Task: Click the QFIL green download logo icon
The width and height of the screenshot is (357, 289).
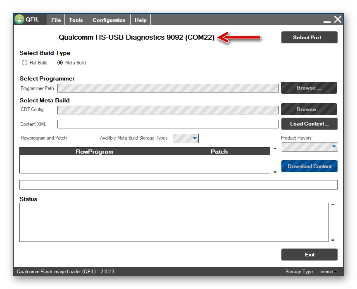Action: pos(19,19)
